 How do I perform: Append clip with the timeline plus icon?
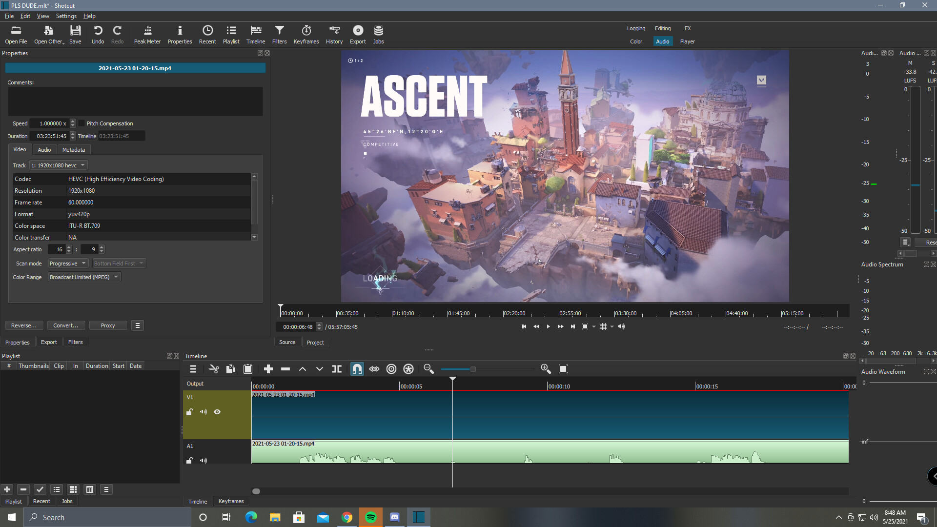268,369
